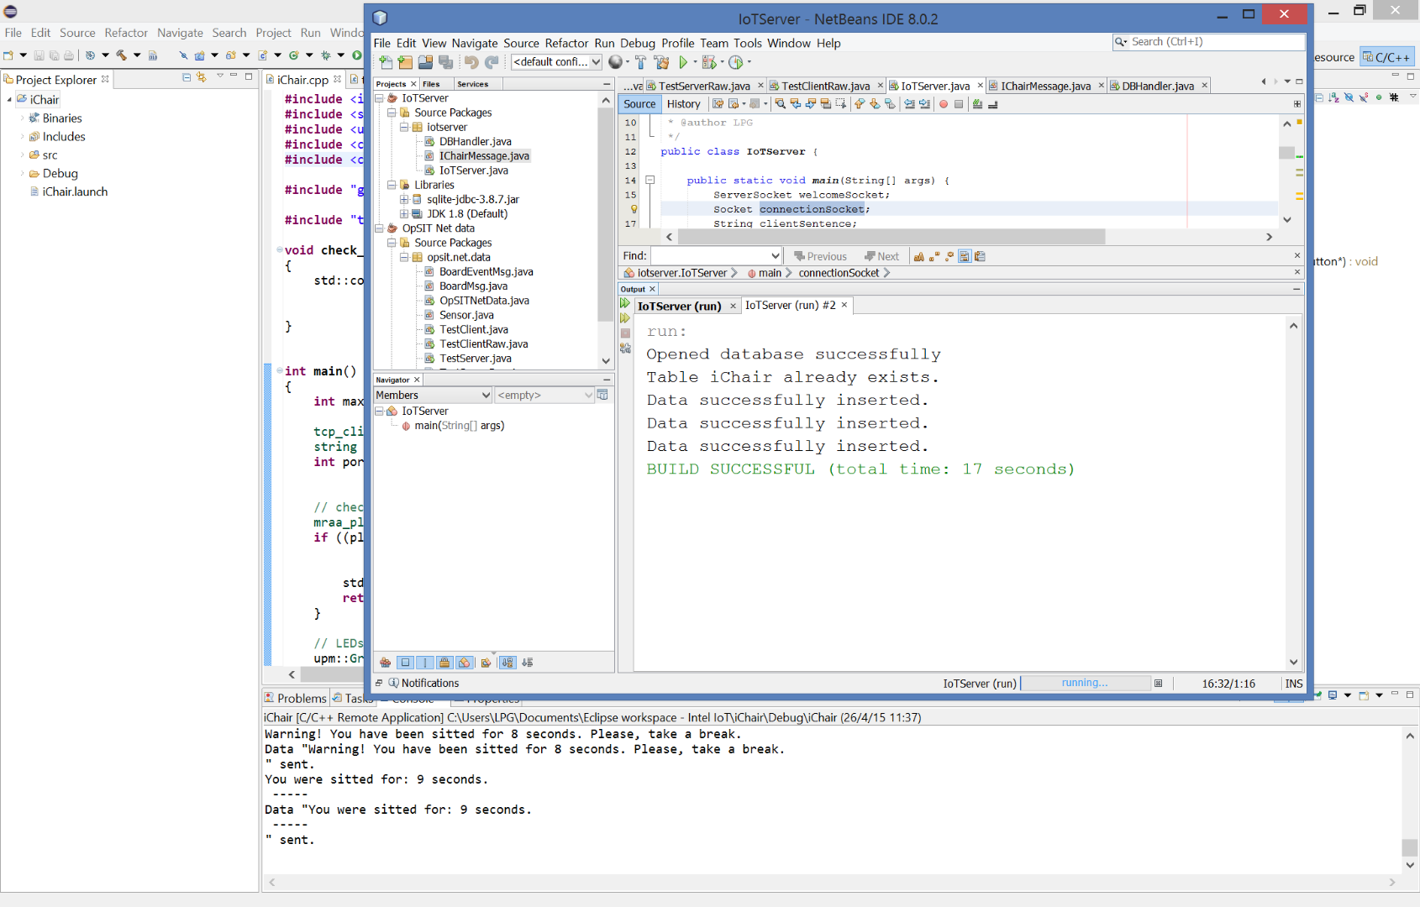The image size is (1420, 907).
Task: Open the Find field dropdown arrow
Action: click(775, 256)
